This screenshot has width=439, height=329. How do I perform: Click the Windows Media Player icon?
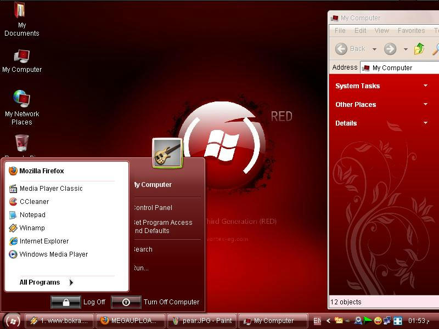13,254
